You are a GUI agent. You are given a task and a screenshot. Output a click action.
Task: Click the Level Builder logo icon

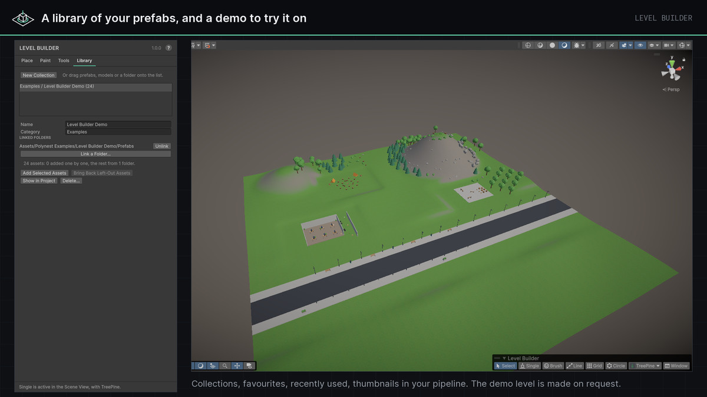(23, 18)
